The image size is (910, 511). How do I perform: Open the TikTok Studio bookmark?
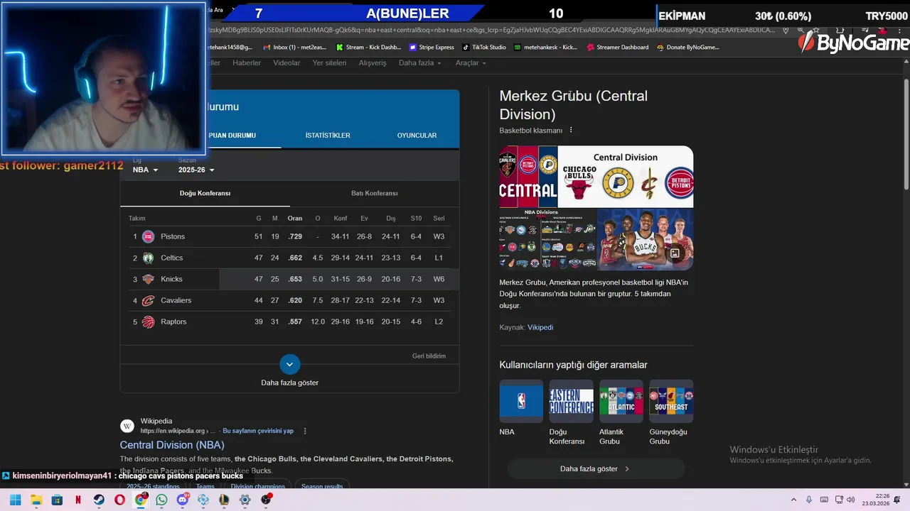tap(484, 47)
